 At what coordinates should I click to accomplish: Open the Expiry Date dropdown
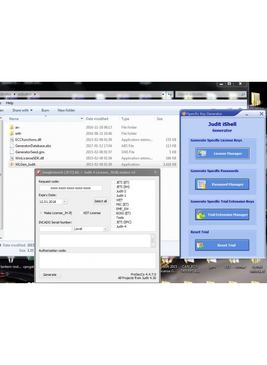click(65, 201)
